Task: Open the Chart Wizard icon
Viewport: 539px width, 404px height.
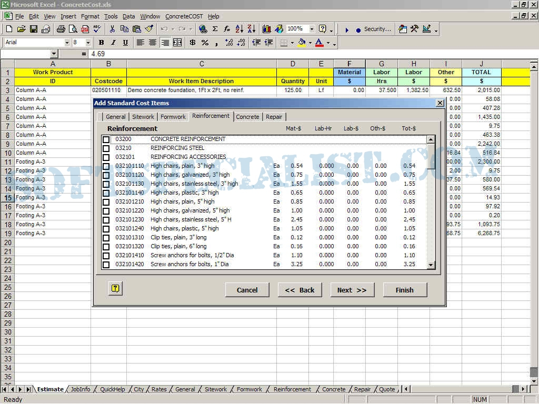Action: point(267,29)
